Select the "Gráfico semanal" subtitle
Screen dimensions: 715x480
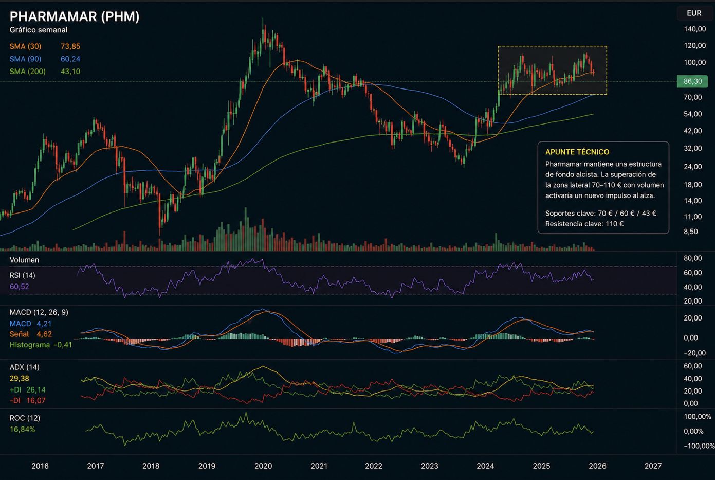pyautogui.click(x=39, y=30)
